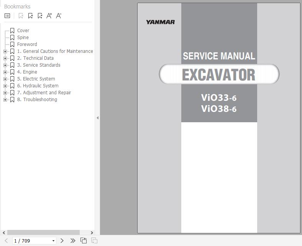The height and width of the screenshot is (246, 302).
Task: Click the bookmark icon with downward arrow
Action: pyautogui.click(x=40, y=16)
